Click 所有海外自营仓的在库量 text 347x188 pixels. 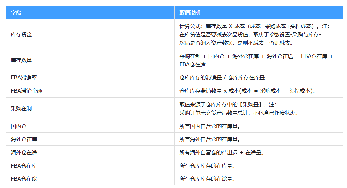[x=209, y=139]
